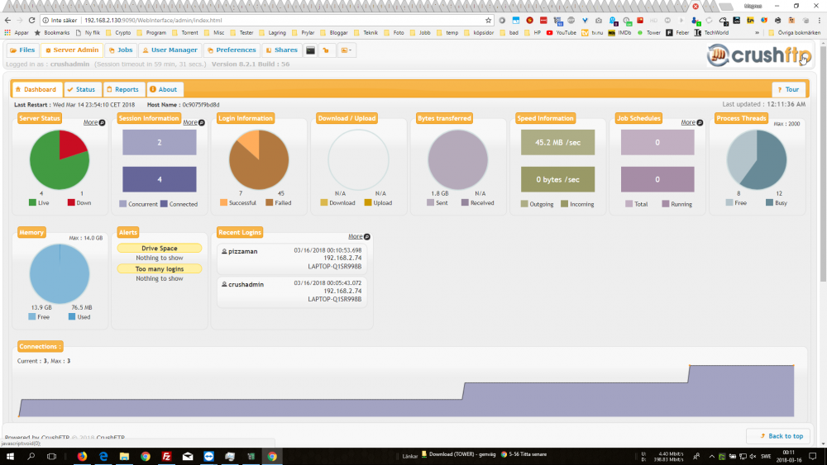Show hidden tray icons chevron
Image resolution: width=827 pixels, height=465 pixels.
tap(711, 456)
